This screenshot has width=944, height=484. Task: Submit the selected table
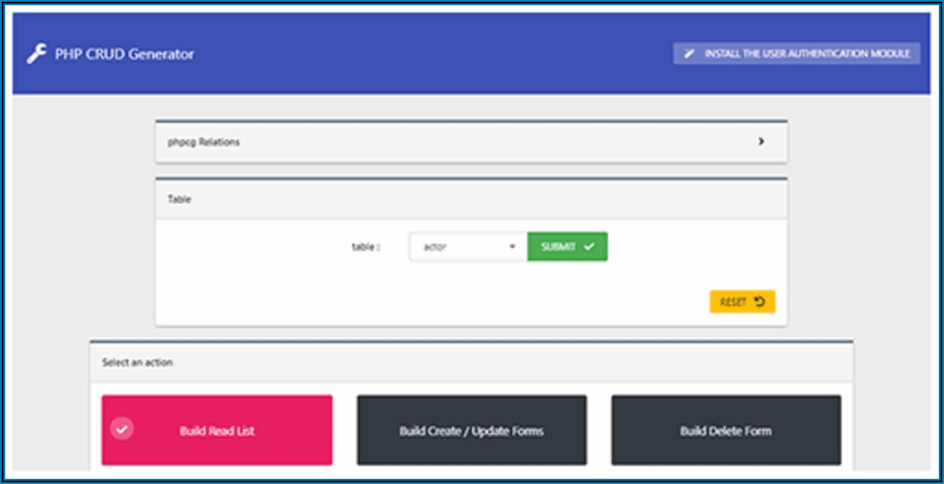pos(567,247)
